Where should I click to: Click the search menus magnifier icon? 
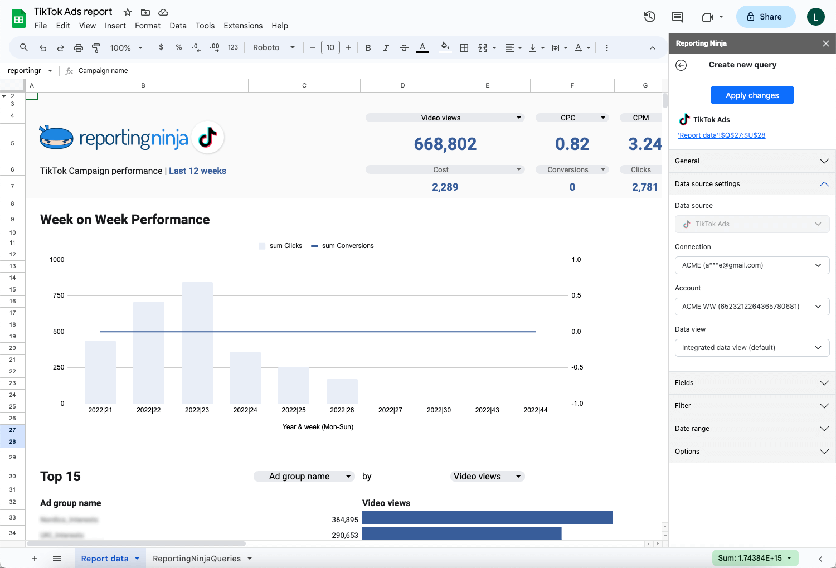point(23,48)
